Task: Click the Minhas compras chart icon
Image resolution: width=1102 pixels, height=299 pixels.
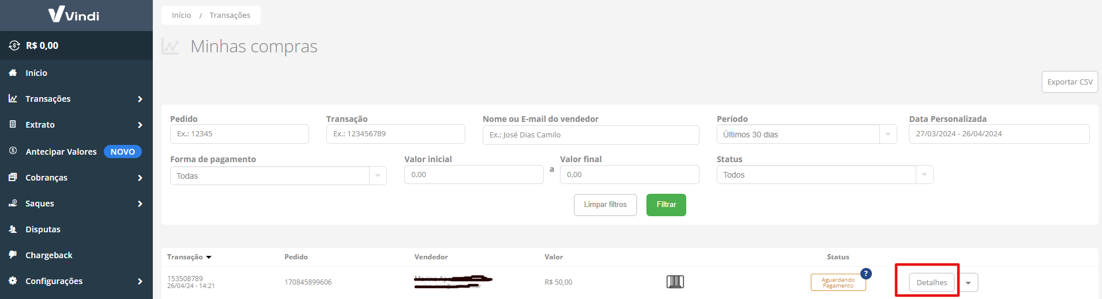Action: [x=171, y=46]
